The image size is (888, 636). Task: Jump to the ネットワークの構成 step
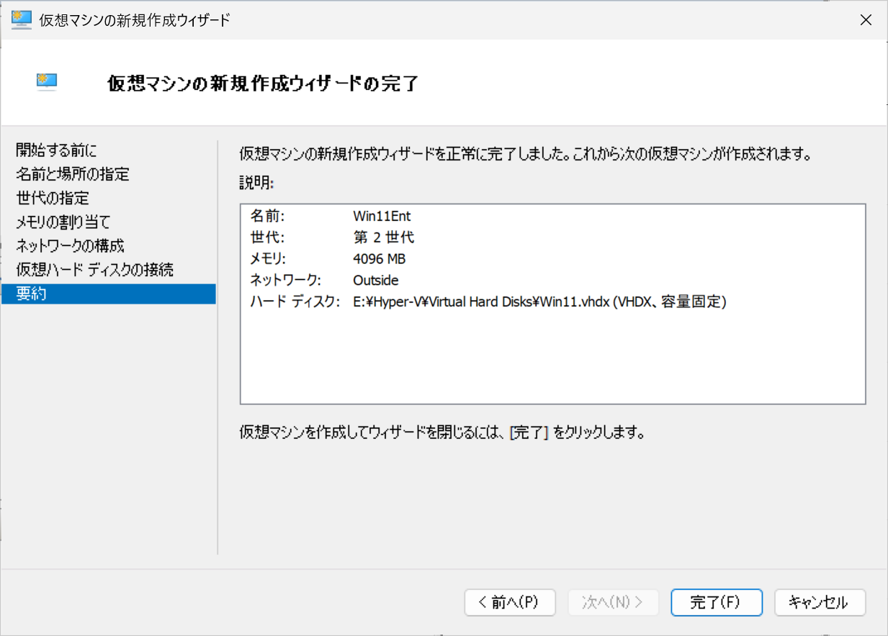[70, 246]
